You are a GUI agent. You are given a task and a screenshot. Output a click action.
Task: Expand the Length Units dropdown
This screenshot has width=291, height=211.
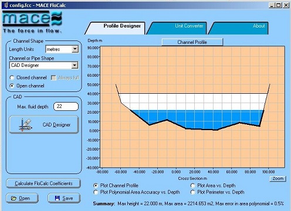75,49
